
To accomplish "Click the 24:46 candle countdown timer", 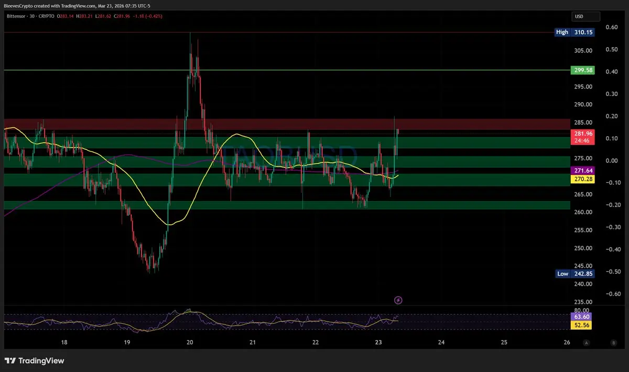I will pyautogui.click(x=583, y=141).
